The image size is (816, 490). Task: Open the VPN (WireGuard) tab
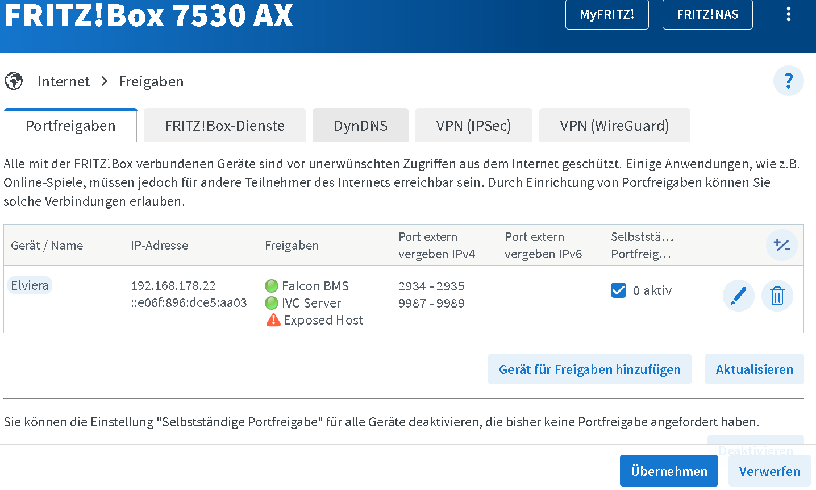tap(614, 126)
